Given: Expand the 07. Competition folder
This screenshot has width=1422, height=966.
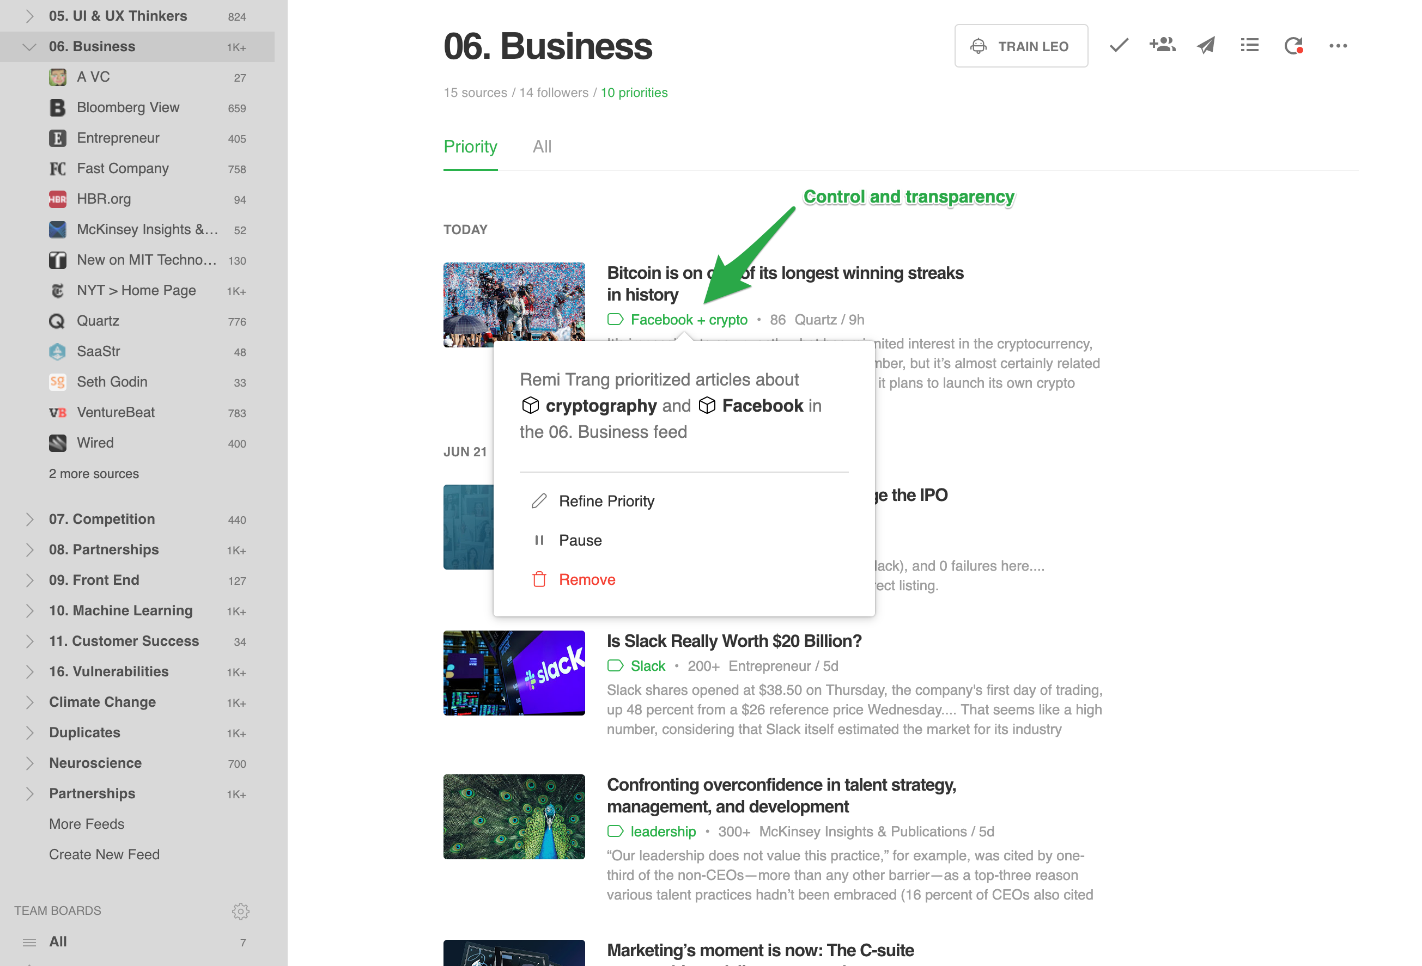Looking at the screenshot, I should (29, 519).
